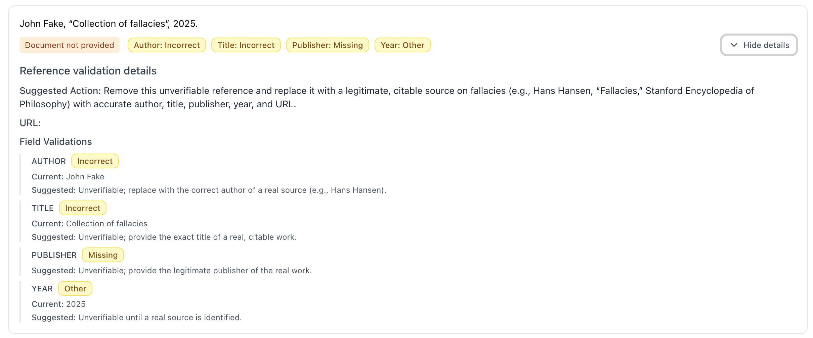Image resolution: width=813 pixels, height=338 pixels.
Task: Collapse the Reference validation details section
Action: (88, 71)
